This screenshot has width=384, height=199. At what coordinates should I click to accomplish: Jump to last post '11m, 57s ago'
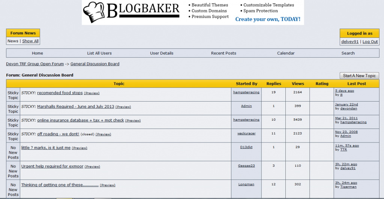pos(347,145)
